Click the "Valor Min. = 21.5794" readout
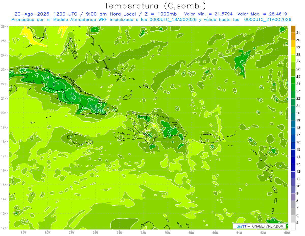305x236 pixels. tap(208, 14)
